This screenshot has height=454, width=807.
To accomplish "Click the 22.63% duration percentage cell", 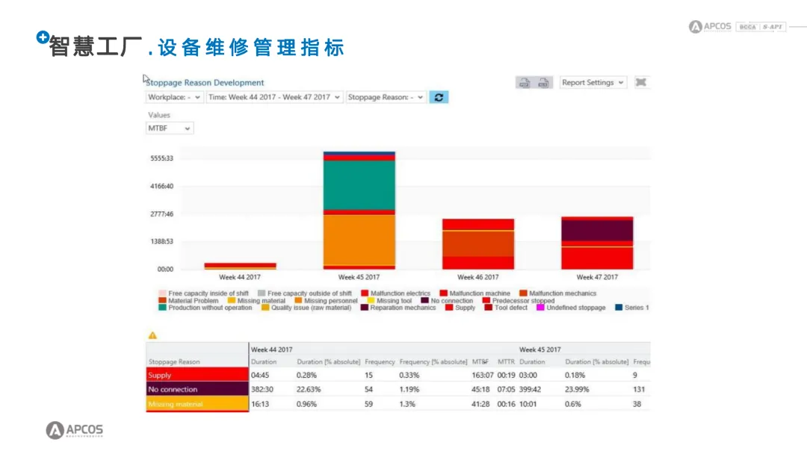I will (x=309, y=389).
